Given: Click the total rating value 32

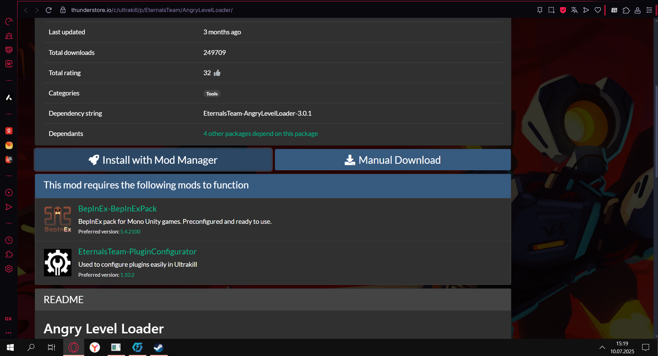Looking at the screenshot, I should coord(207,73).
